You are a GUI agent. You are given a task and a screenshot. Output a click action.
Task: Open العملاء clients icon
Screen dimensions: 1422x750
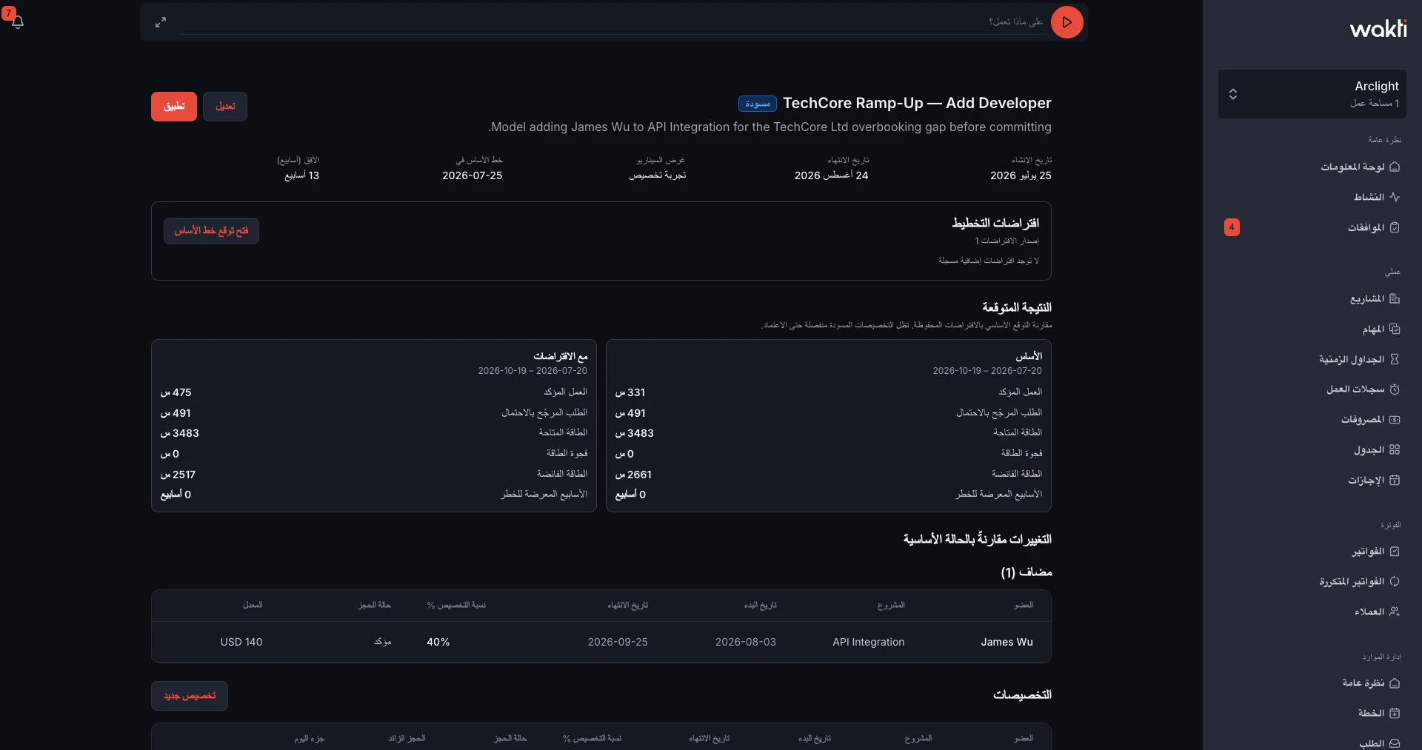point(1395,612)
